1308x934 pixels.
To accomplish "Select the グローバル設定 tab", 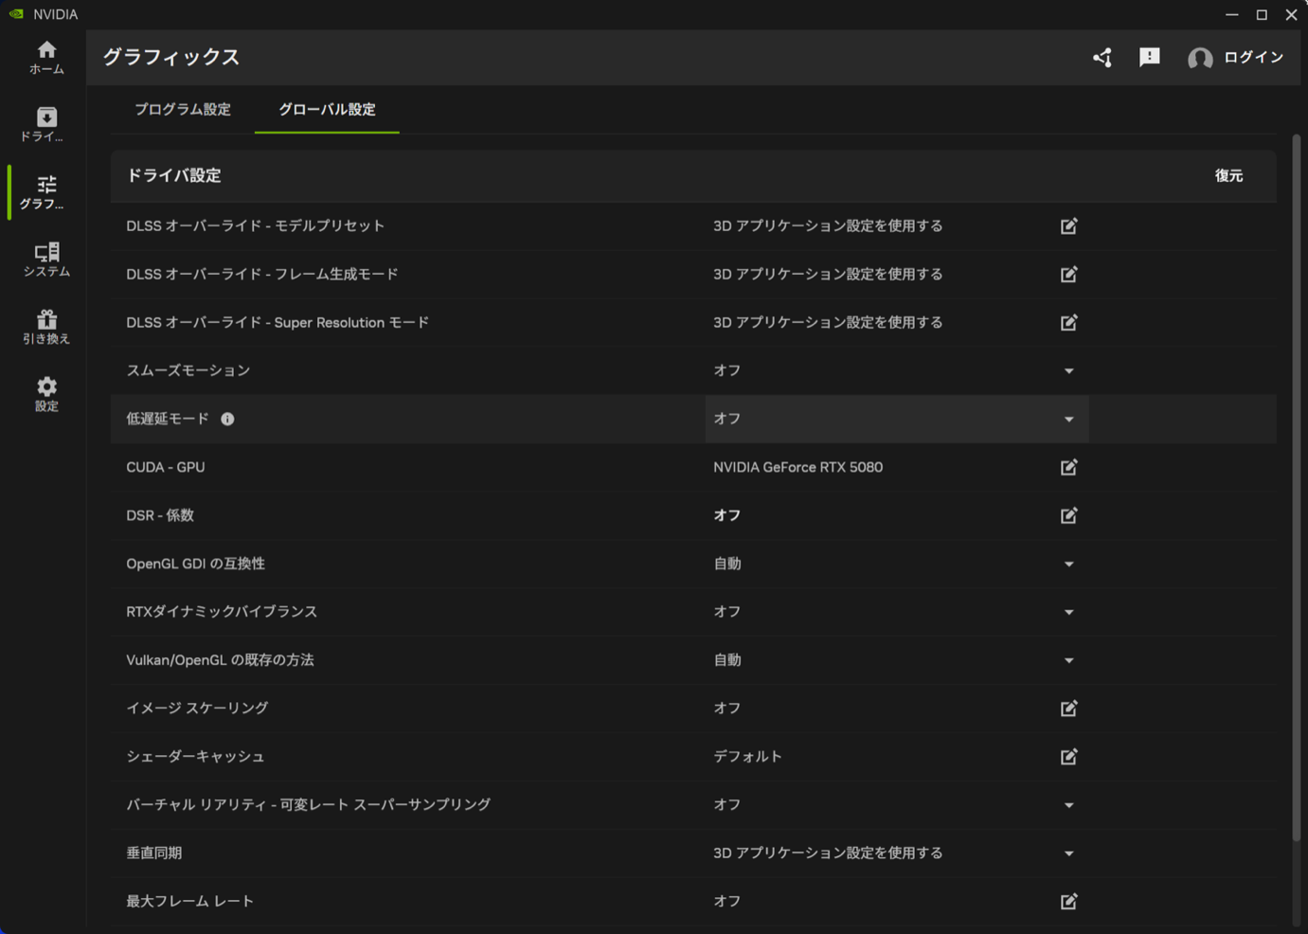I will 327,110.
